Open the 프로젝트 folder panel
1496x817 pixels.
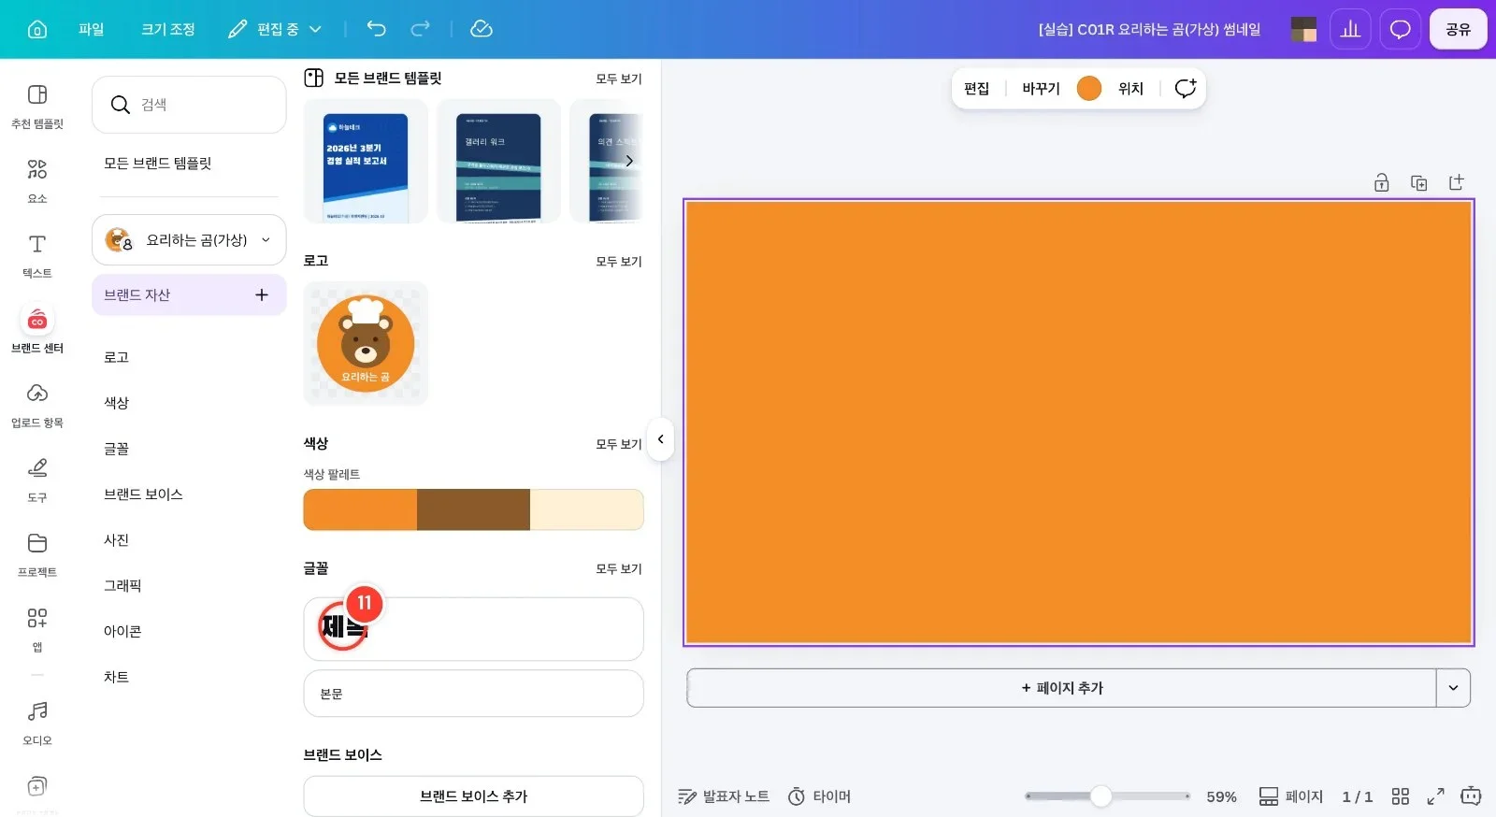(37, 554)
